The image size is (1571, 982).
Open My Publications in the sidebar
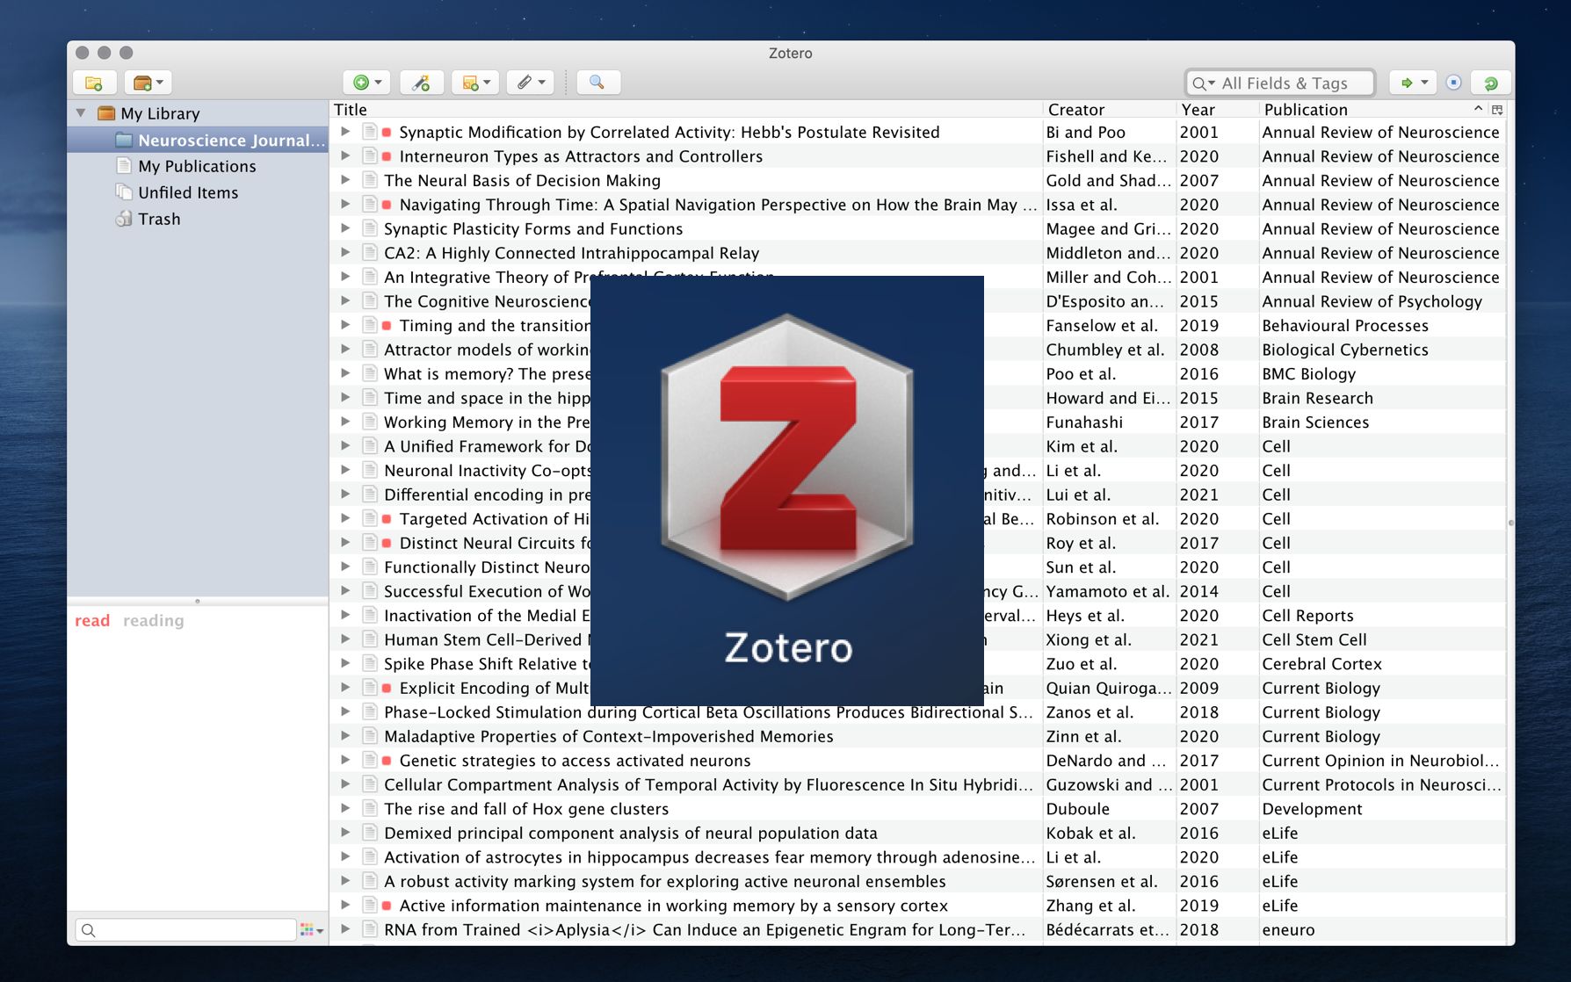tap(197, 167)
